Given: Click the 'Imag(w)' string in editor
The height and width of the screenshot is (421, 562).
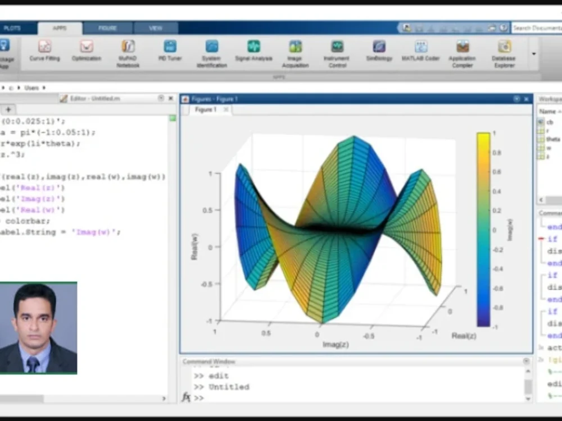Looking at the screenshot, I should (x=93, y=232).
